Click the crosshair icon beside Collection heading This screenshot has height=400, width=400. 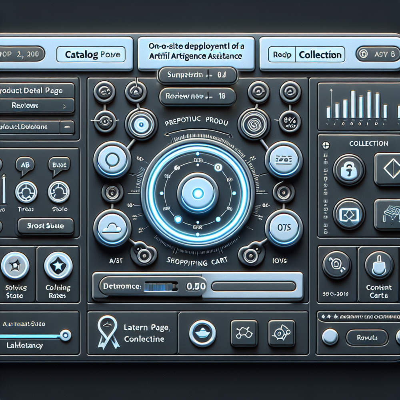tap(326, 146)
